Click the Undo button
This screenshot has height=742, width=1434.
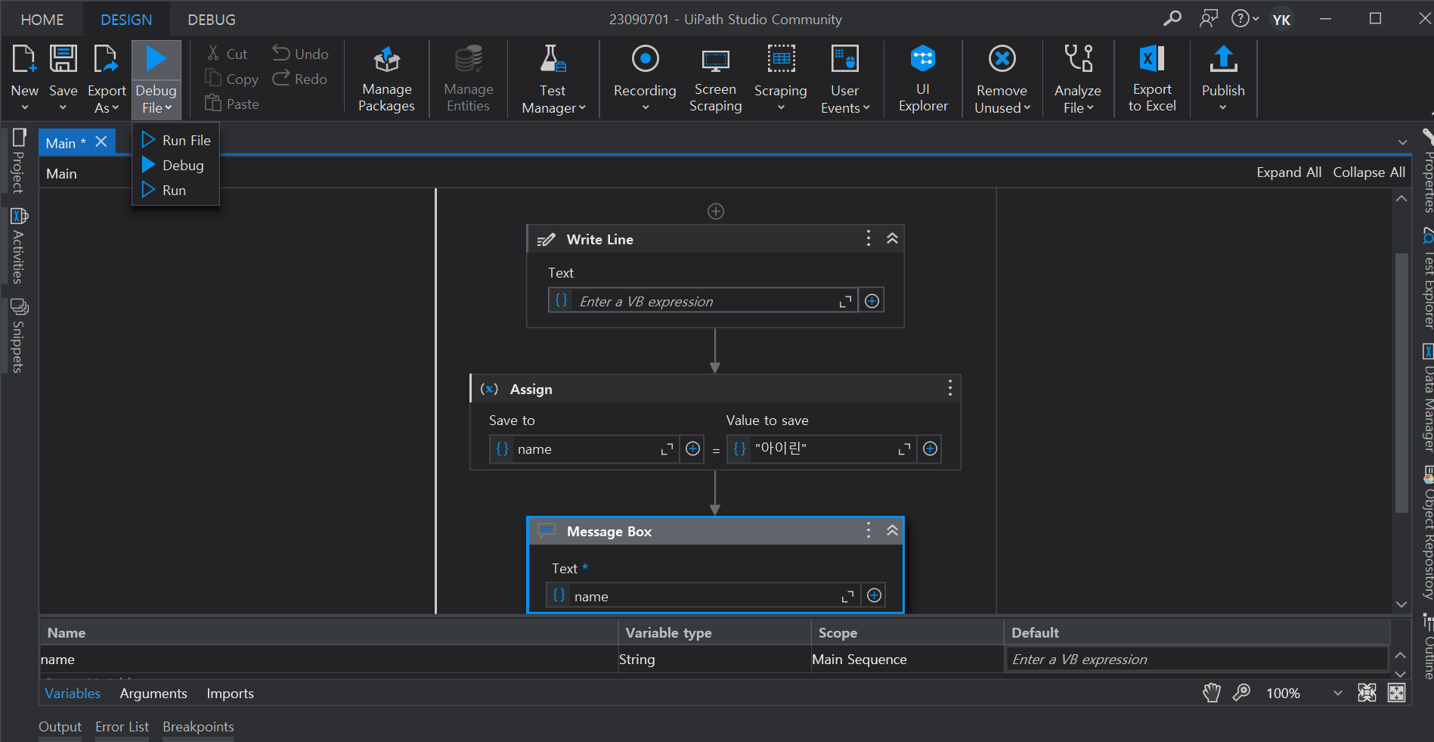pos(301,54)
